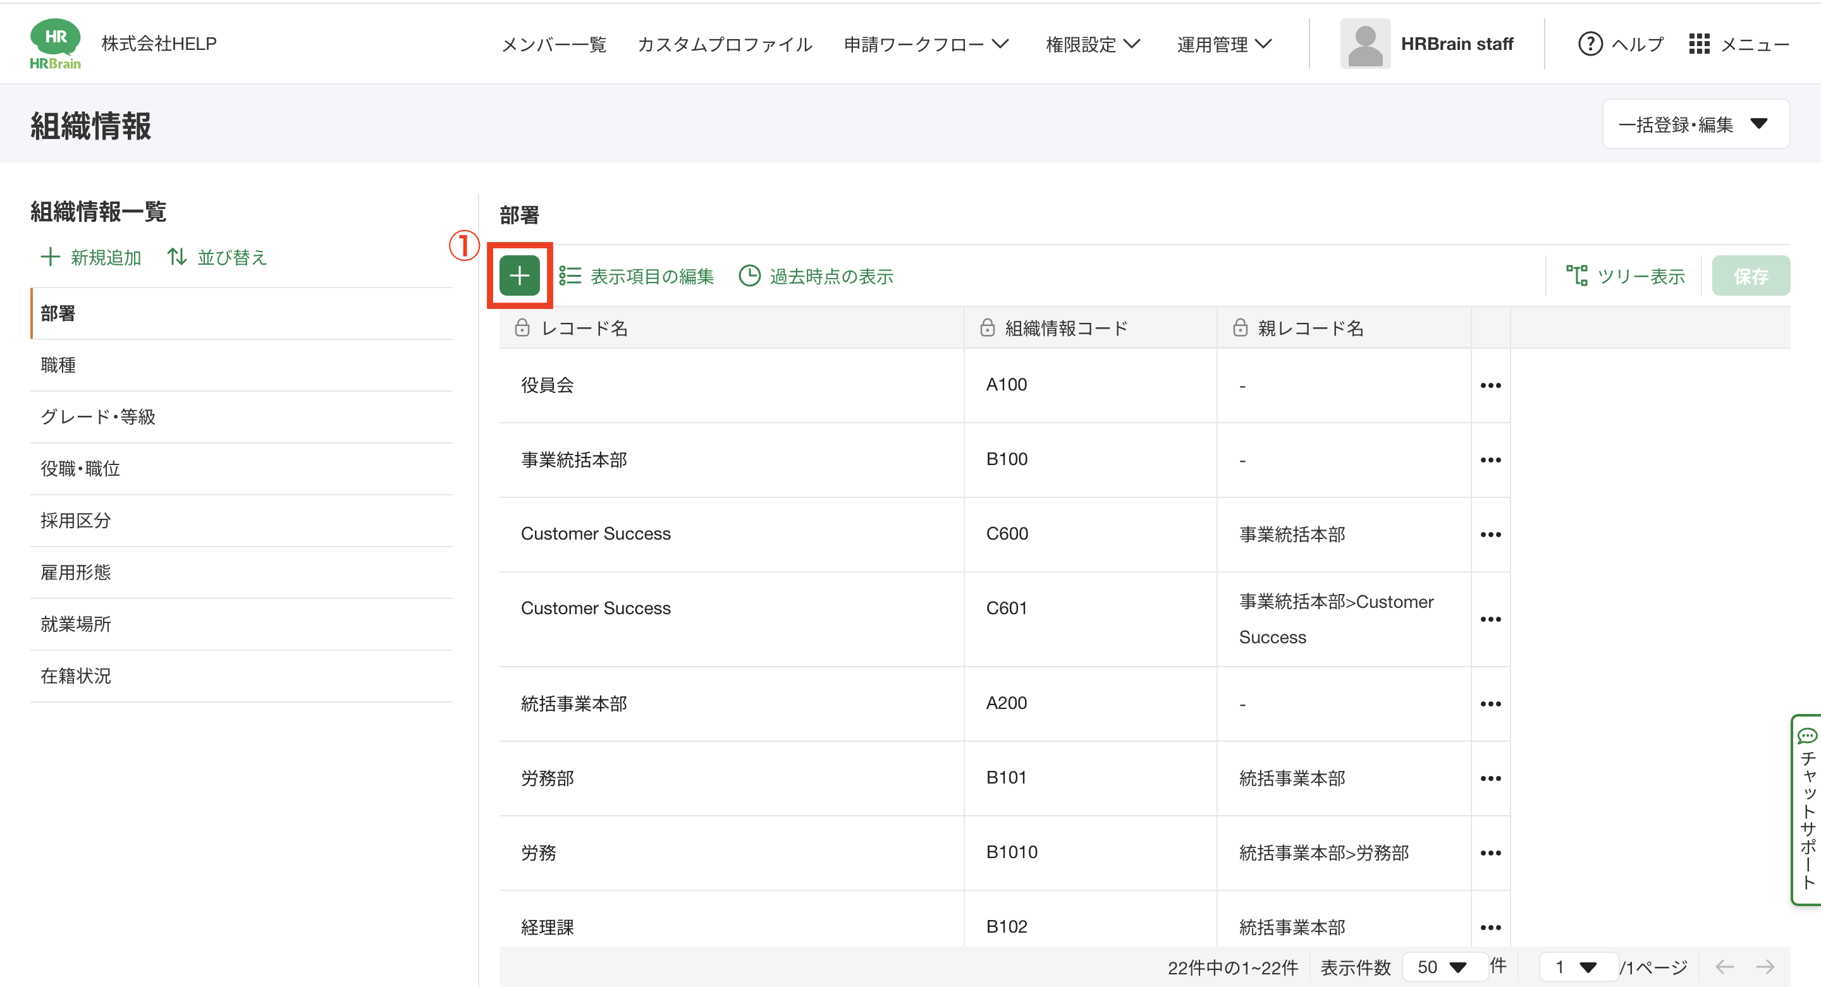Open the help question mark icon
1821x987 pixels.
coord(1590,44)
